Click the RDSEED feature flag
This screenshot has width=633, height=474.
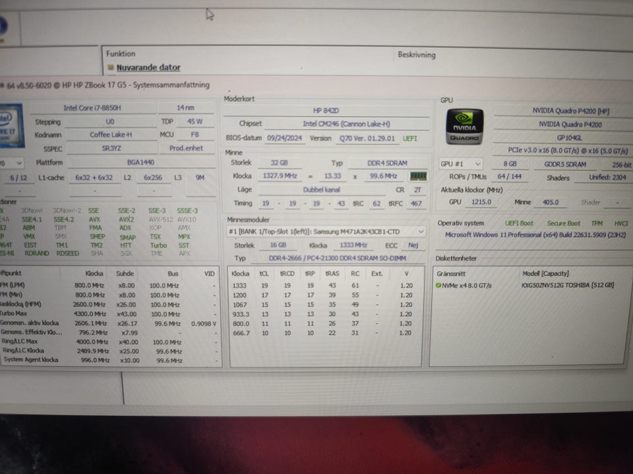coord(67,253)
